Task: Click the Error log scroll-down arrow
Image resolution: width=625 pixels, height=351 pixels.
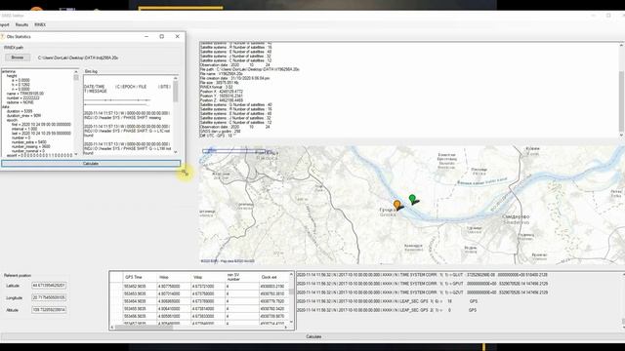Action: tap(176, 152)
